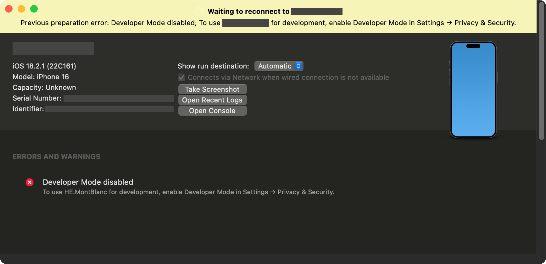Viewport: 546px width, 264px height.
Task: Click the red error icon beside Developer Mode disabled
Action: (x=30, y=182)
